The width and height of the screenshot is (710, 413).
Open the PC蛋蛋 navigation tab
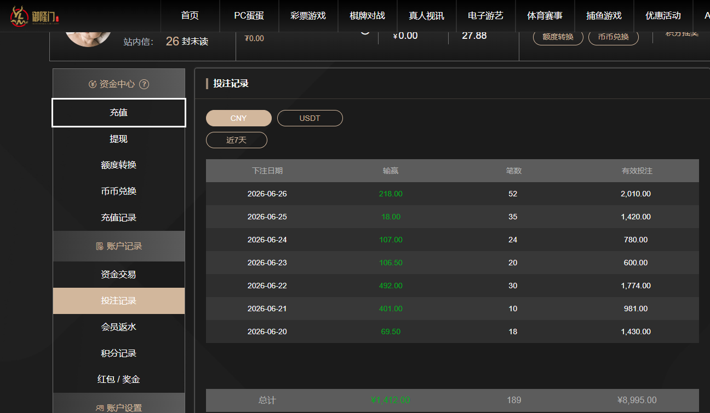click(x=249, y=16)
